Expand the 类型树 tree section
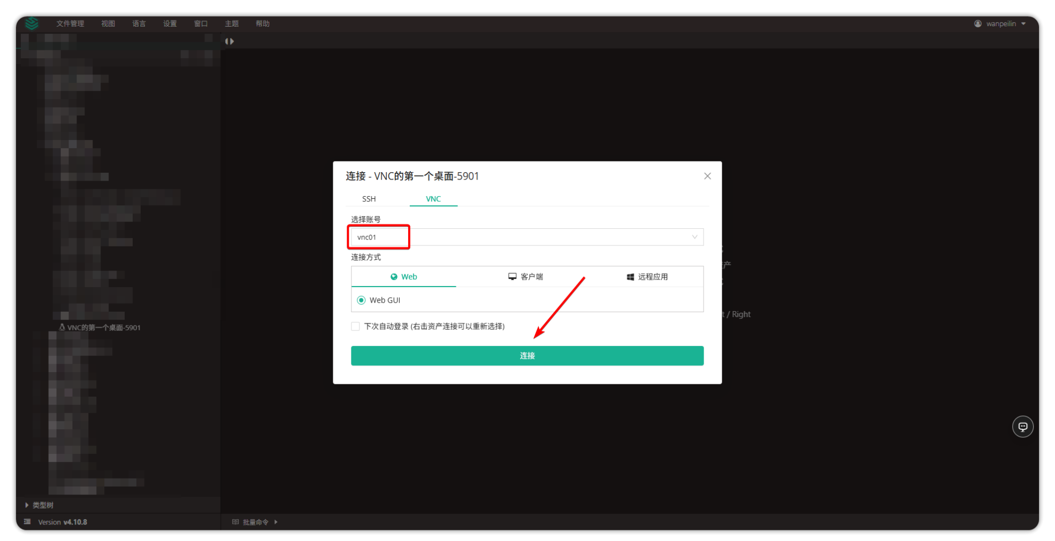The height and width of the screenshot is (541, 1055). click(x=27, y=505)
